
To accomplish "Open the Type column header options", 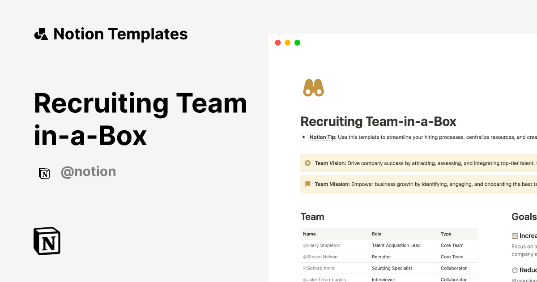I will point(446,234).
